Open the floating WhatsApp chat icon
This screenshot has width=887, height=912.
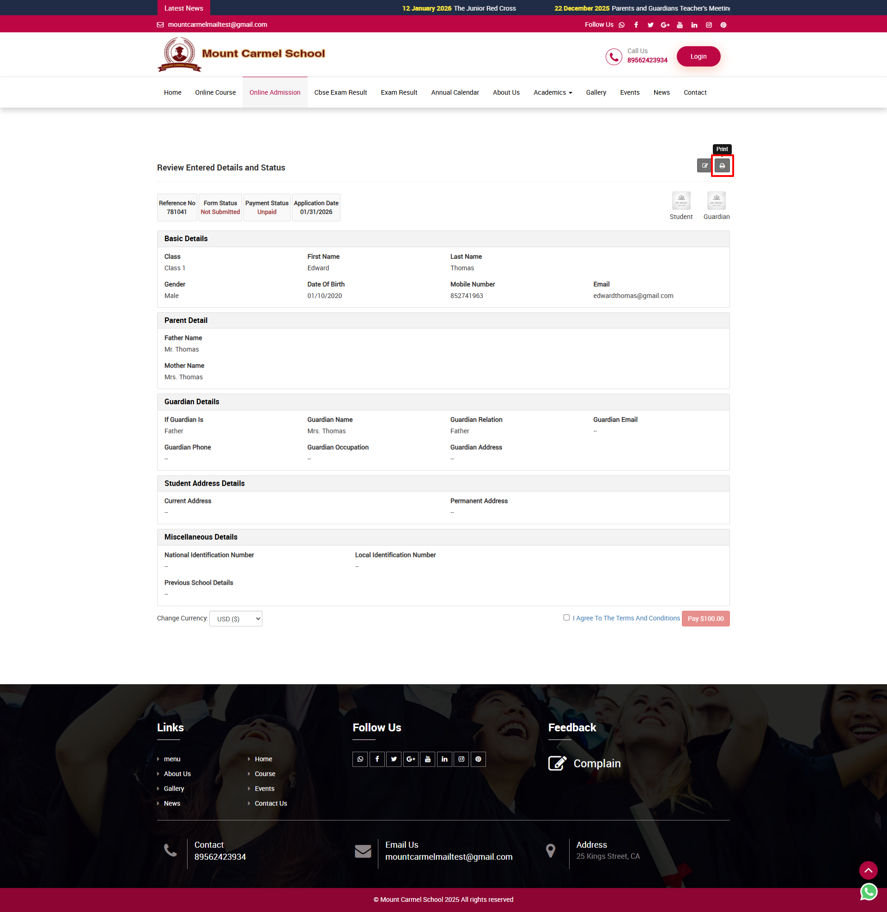coord(868,892)
